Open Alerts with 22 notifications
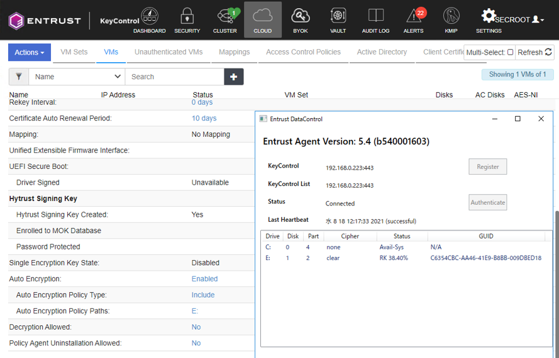This screenshot has width=559, height=358. [x=414, y=20]
